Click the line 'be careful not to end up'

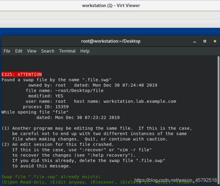click(100, 134)
